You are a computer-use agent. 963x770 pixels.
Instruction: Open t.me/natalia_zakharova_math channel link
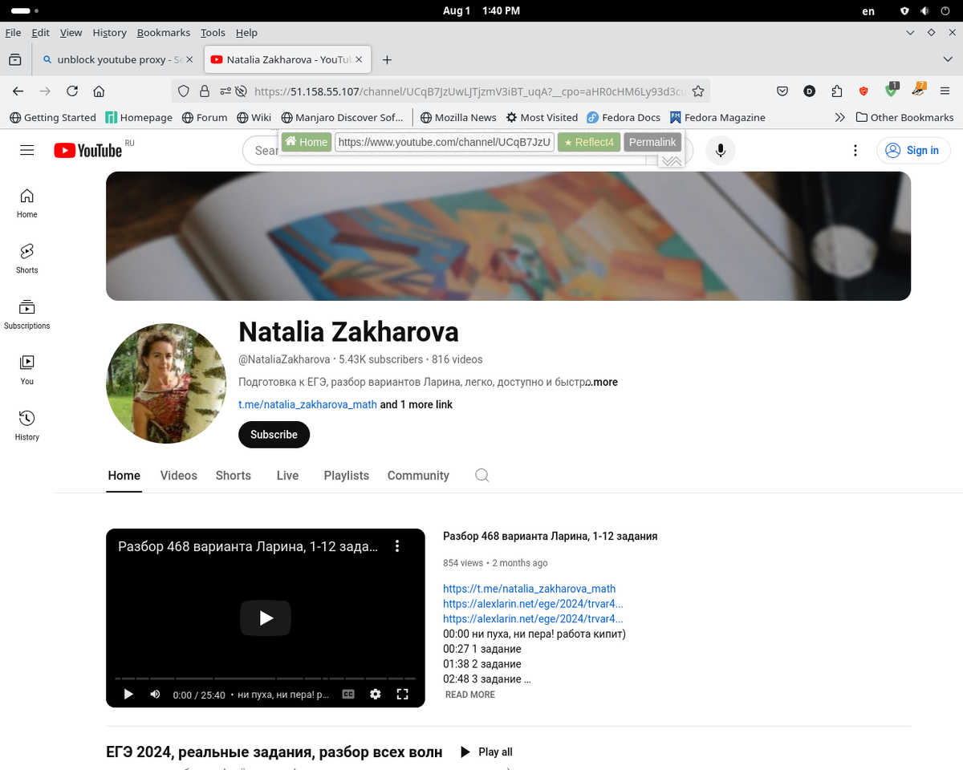307,404
